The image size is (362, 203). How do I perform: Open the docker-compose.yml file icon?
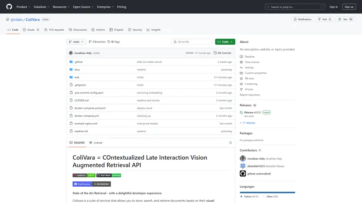(x=71, y=116)
